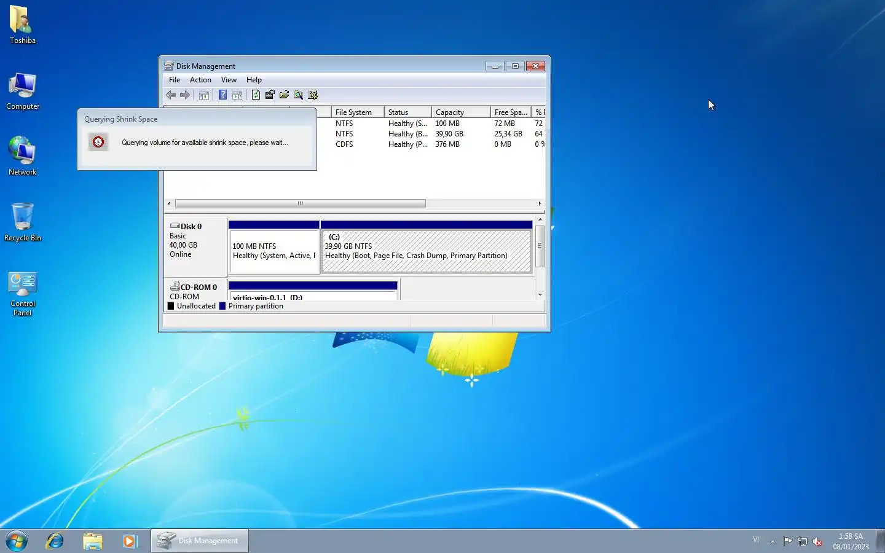Select the Network desktop icon
The height and width of the screenshot is (553, 885).
click(22, 157)
